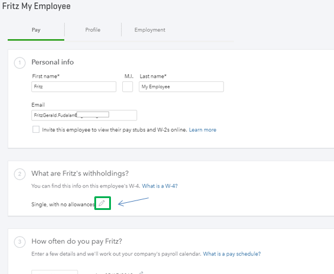This screenshot has width=334, height=274.
Task: Go to the Employment tab
Action: [x=149, y=30]
